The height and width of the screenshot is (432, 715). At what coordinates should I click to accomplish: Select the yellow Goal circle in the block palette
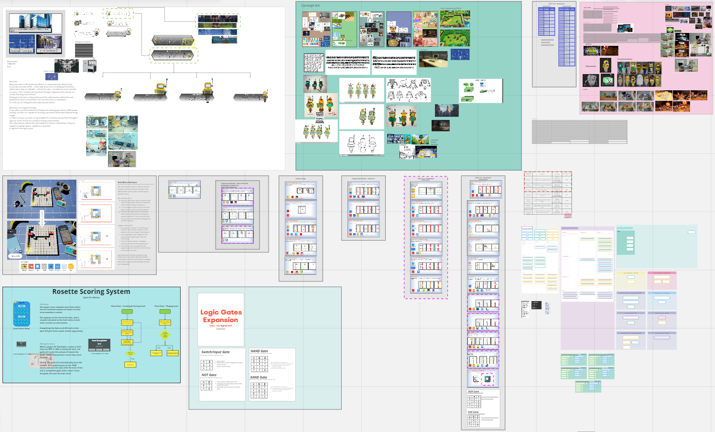coord(70,266)
